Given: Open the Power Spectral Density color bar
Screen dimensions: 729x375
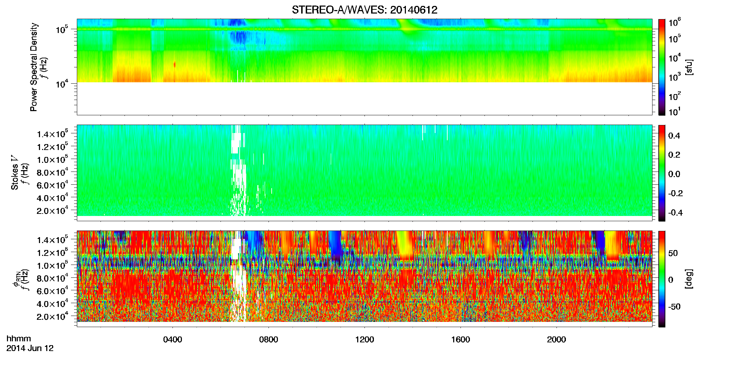Looking at the screenshot, I should coord(662,67).
